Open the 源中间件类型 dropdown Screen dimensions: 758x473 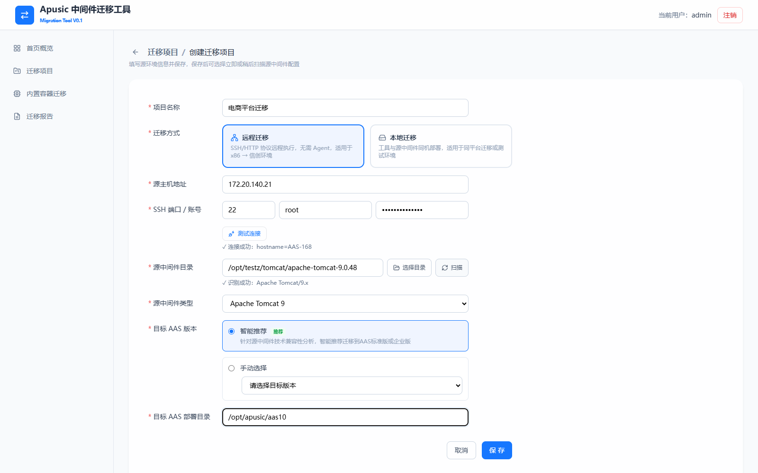coord(345,304)
